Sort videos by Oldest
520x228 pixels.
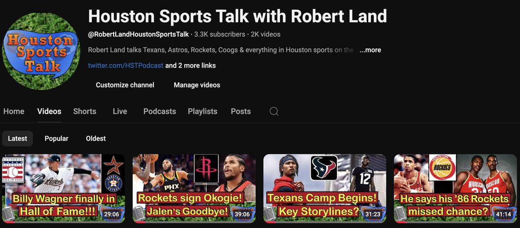[96, 138]
